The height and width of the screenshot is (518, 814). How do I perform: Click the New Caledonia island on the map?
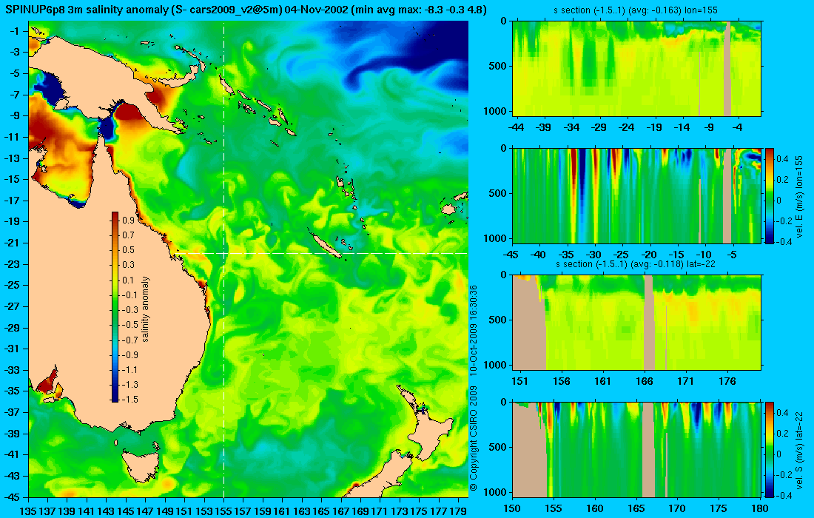pos(326,245)
